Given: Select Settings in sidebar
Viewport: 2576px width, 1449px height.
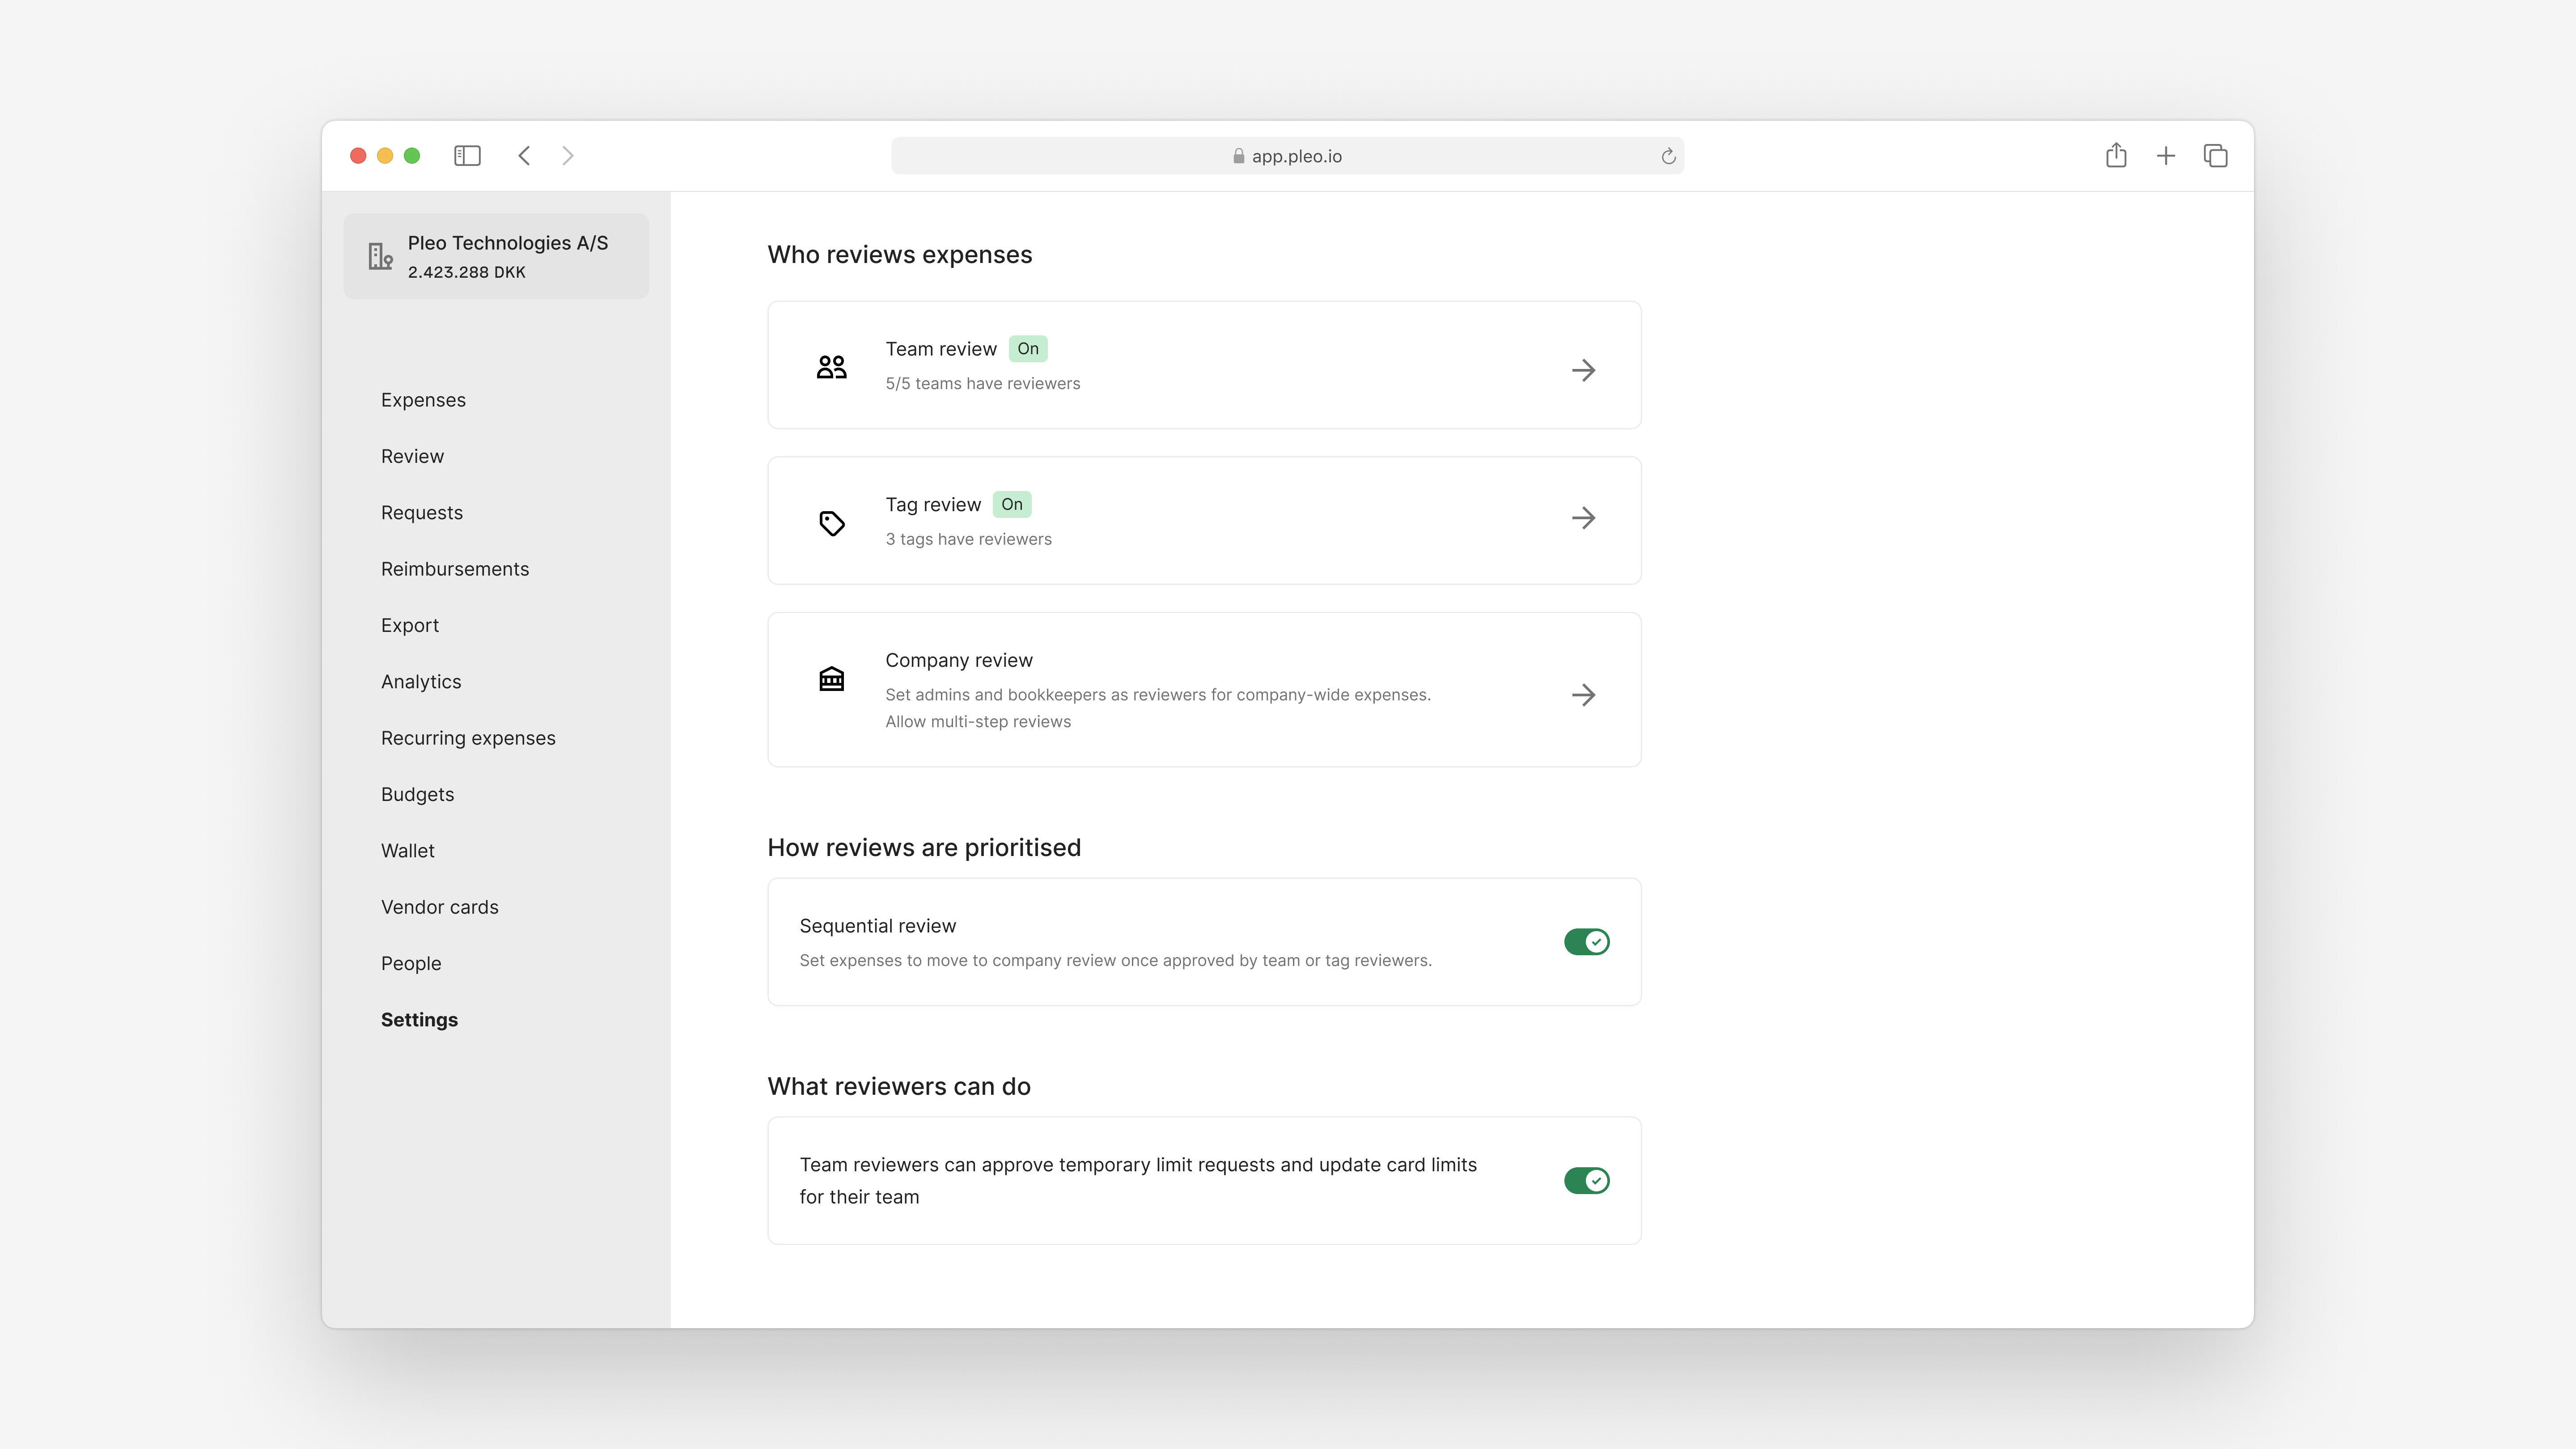Looking at the screenshot, I should pyautogui.click(x=419, y=1020).
